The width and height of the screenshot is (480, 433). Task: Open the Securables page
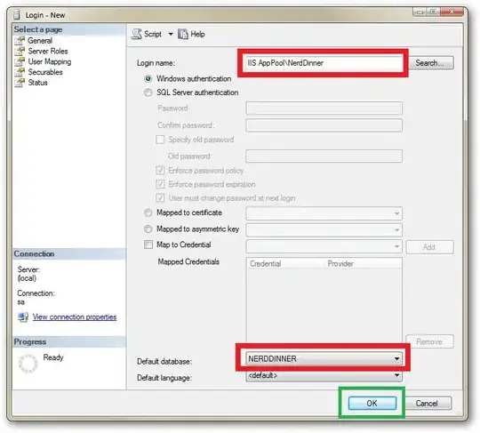pyautogui.click(x=45, y=72)
